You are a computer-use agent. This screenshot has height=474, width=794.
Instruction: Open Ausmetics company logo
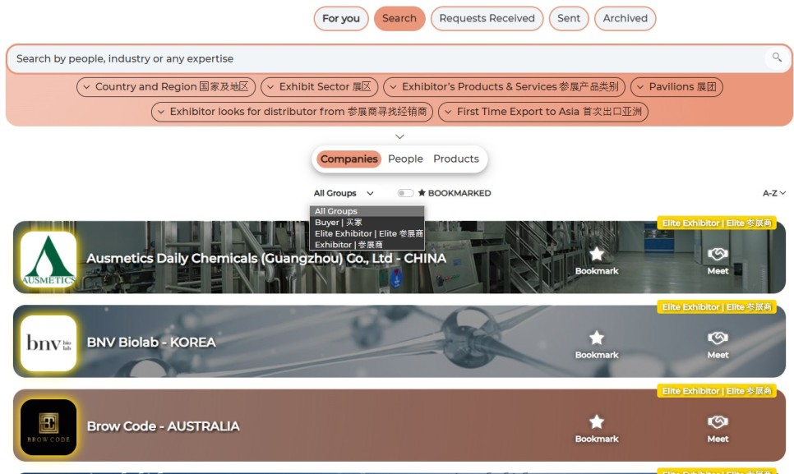[x=48, y=259]
